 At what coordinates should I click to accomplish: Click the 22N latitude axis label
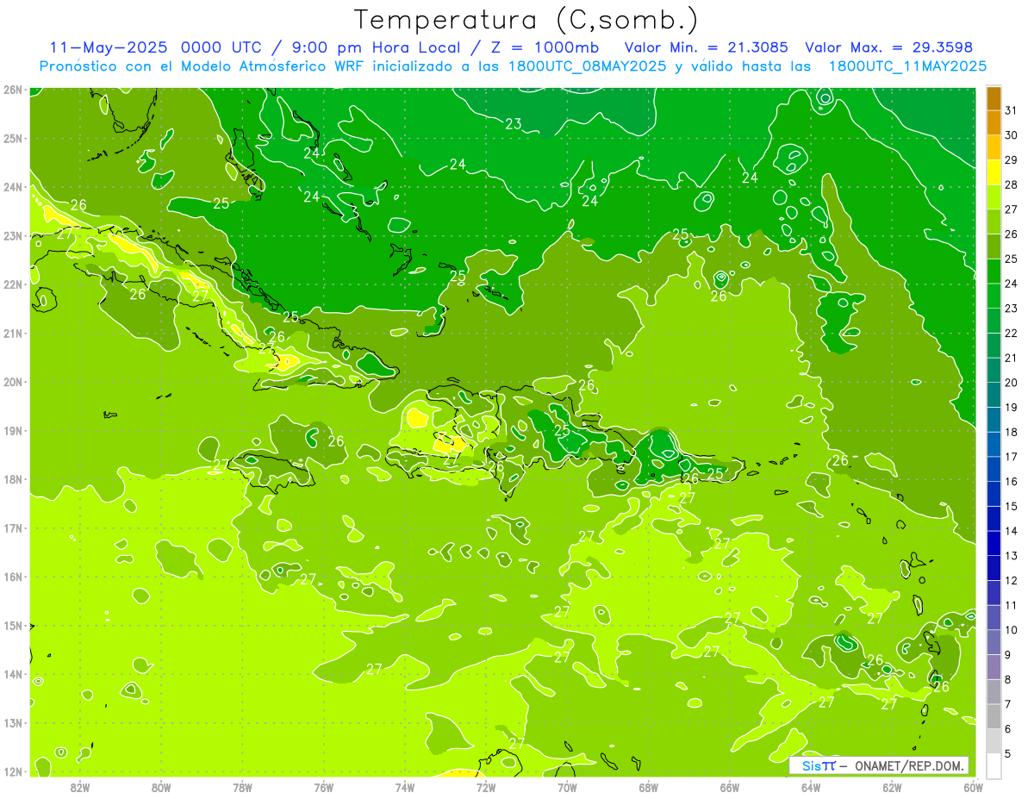pos(13,284)
